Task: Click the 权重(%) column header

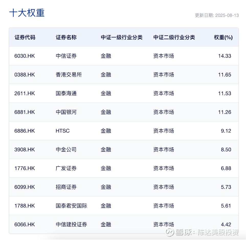Action: click(x=223, y=37)
